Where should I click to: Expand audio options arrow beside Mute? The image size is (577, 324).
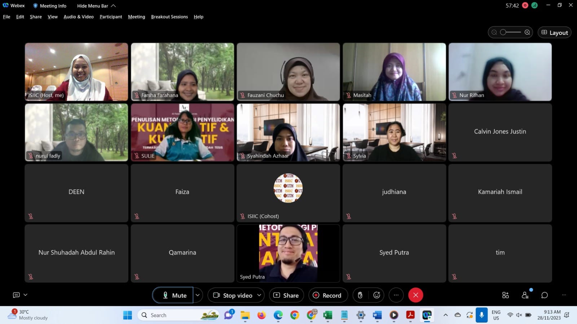tap(198, 295)
